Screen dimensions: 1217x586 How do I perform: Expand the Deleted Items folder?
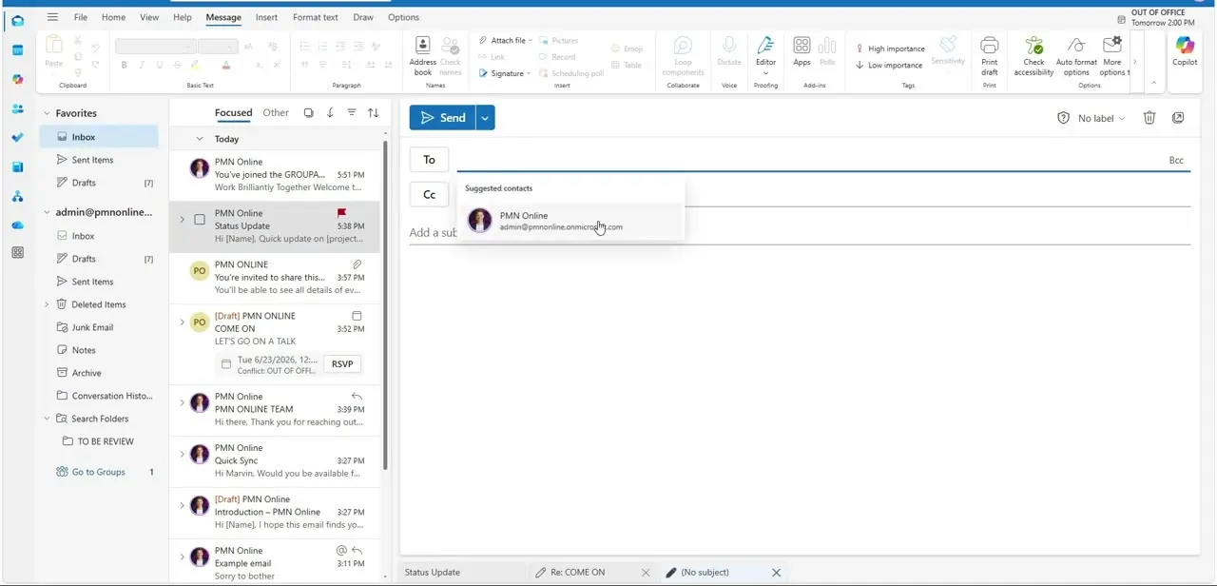coord(47,304)
